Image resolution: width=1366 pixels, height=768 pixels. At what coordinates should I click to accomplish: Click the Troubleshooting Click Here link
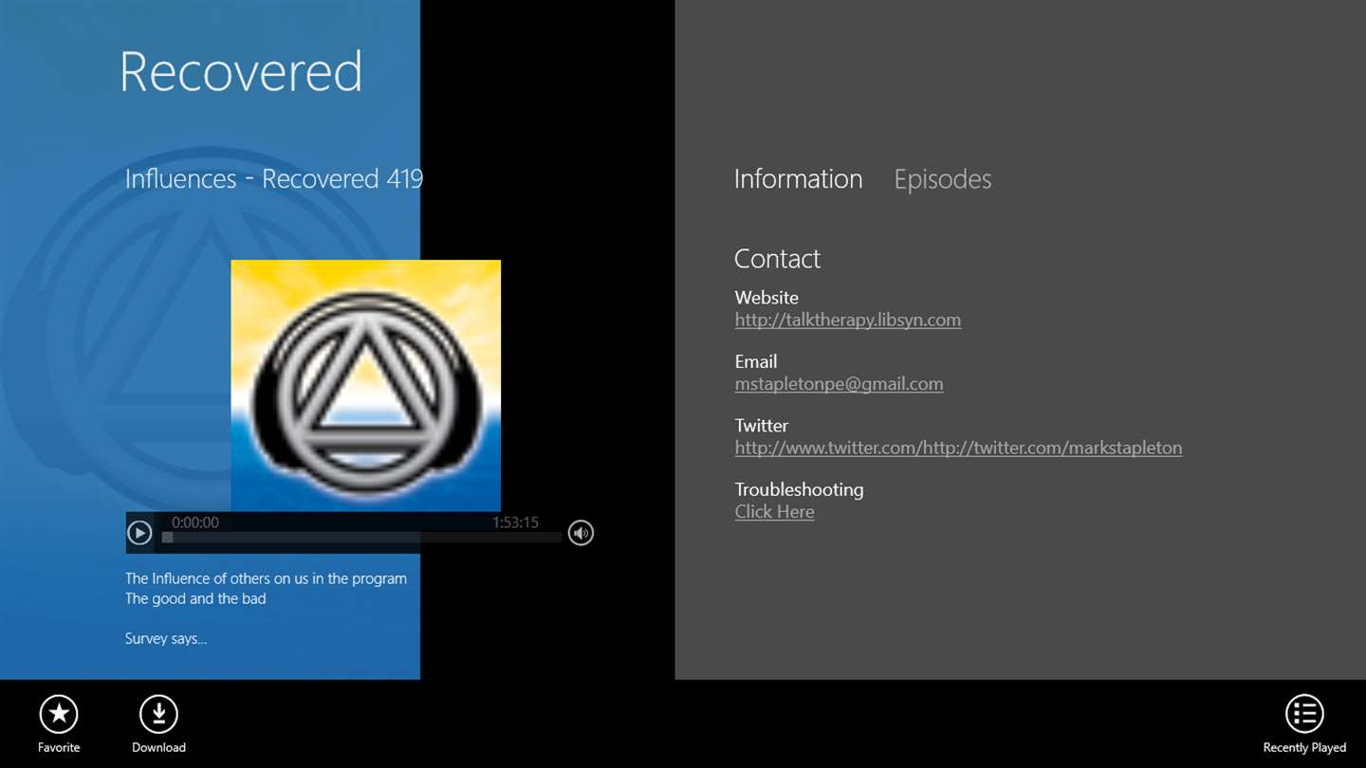click(774, 512)
